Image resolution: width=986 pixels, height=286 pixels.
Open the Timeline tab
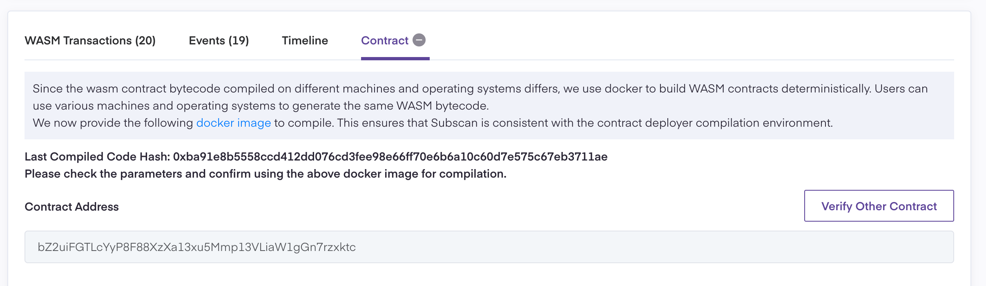tap(305, 41)
